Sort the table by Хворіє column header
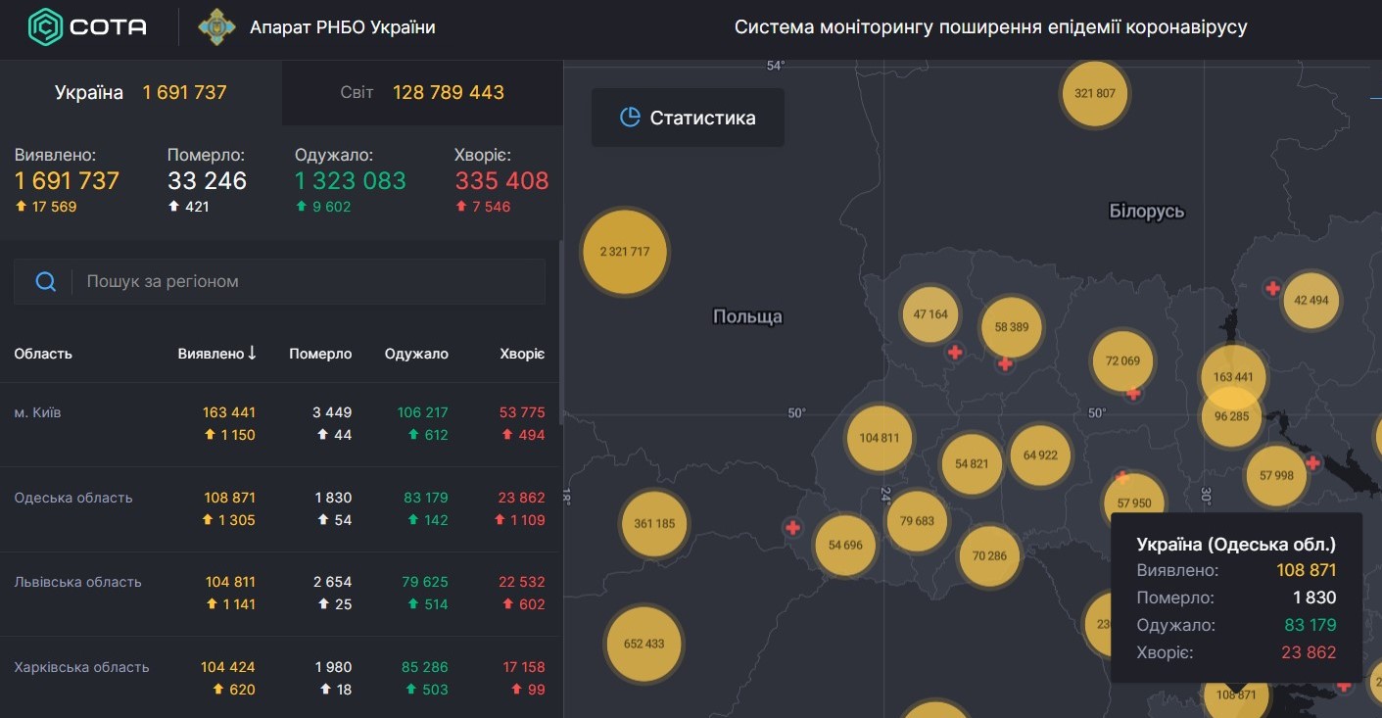 (522, 354)
